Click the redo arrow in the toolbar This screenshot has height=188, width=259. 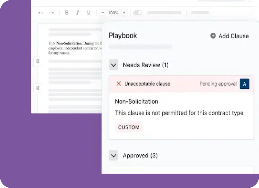(52, 13)
